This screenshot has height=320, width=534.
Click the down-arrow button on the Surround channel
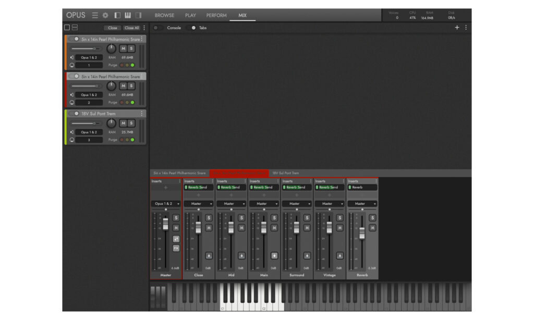point(307,256)
